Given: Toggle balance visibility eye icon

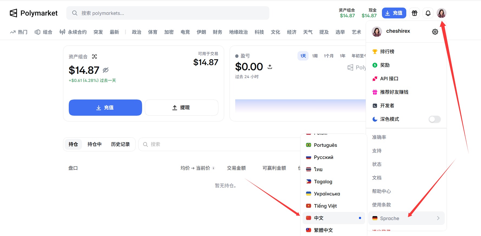Looking at the screenshot, I should point(106,70).
